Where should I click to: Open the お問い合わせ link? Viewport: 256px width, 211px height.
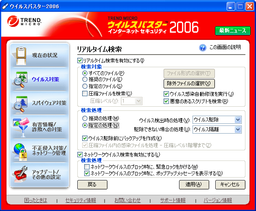click(127, 200)
